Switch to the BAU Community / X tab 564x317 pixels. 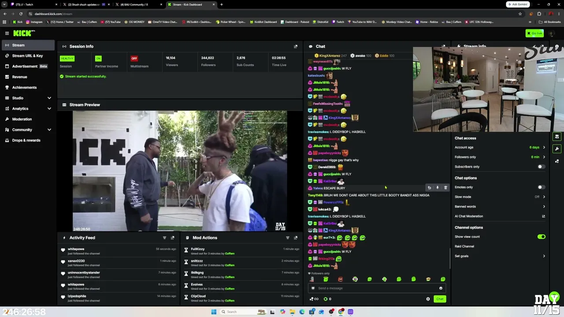click(139, 4)
